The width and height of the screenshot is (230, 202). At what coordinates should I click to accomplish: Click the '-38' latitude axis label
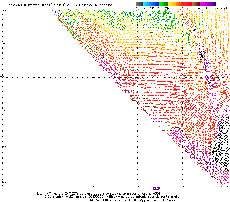pyautogui.click(x=3, y=146)
